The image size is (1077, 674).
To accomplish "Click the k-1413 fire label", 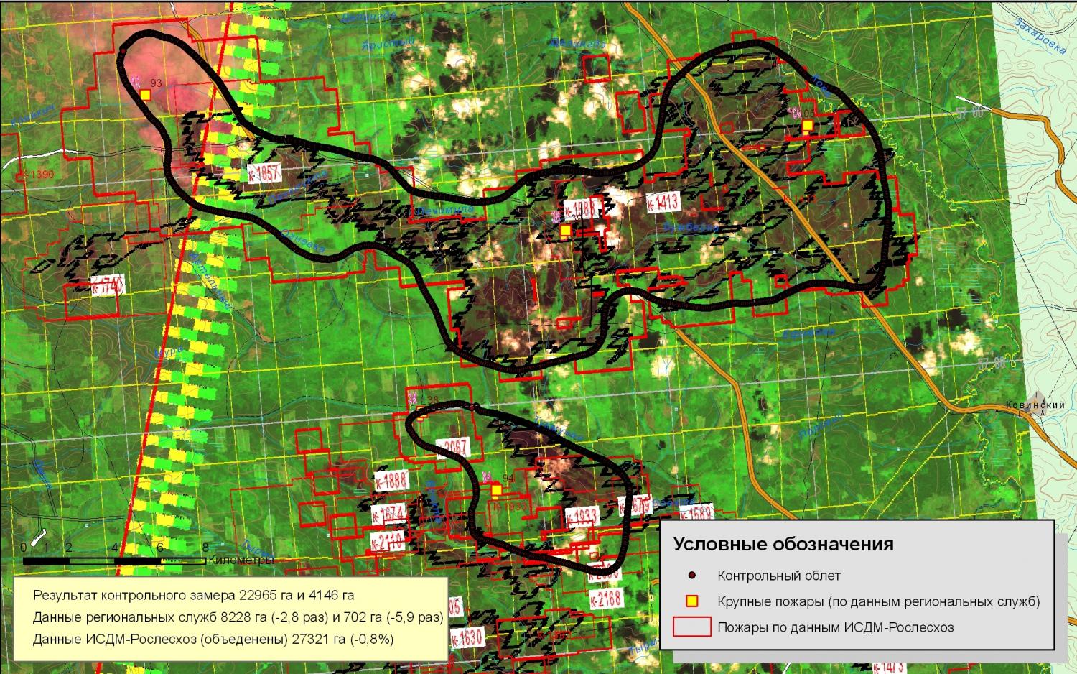I will coord(662,203).
